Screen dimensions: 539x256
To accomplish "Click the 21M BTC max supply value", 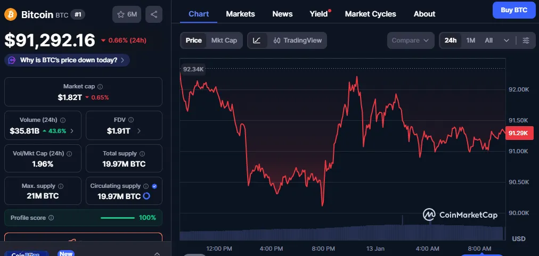I will (43, 196).
